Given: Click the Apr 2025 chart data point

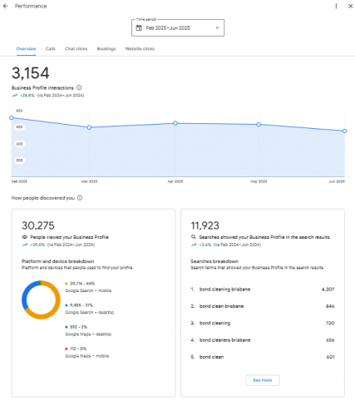Looking at the screenshot, I should coord(175,123).
